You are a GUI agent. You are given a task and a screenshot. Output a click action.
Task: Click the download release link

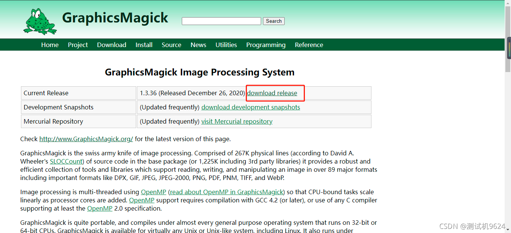pyautogui.click(x=272, y=93)
